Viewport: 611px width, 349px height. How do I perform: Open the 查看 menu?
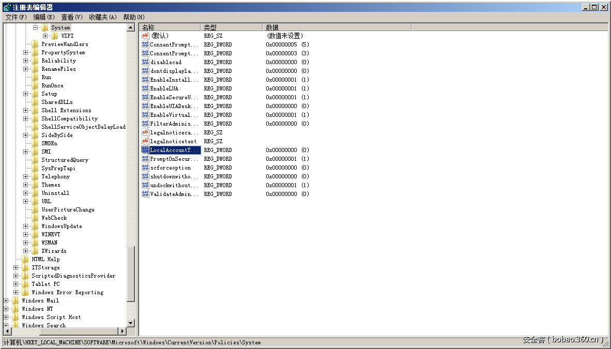71,17
